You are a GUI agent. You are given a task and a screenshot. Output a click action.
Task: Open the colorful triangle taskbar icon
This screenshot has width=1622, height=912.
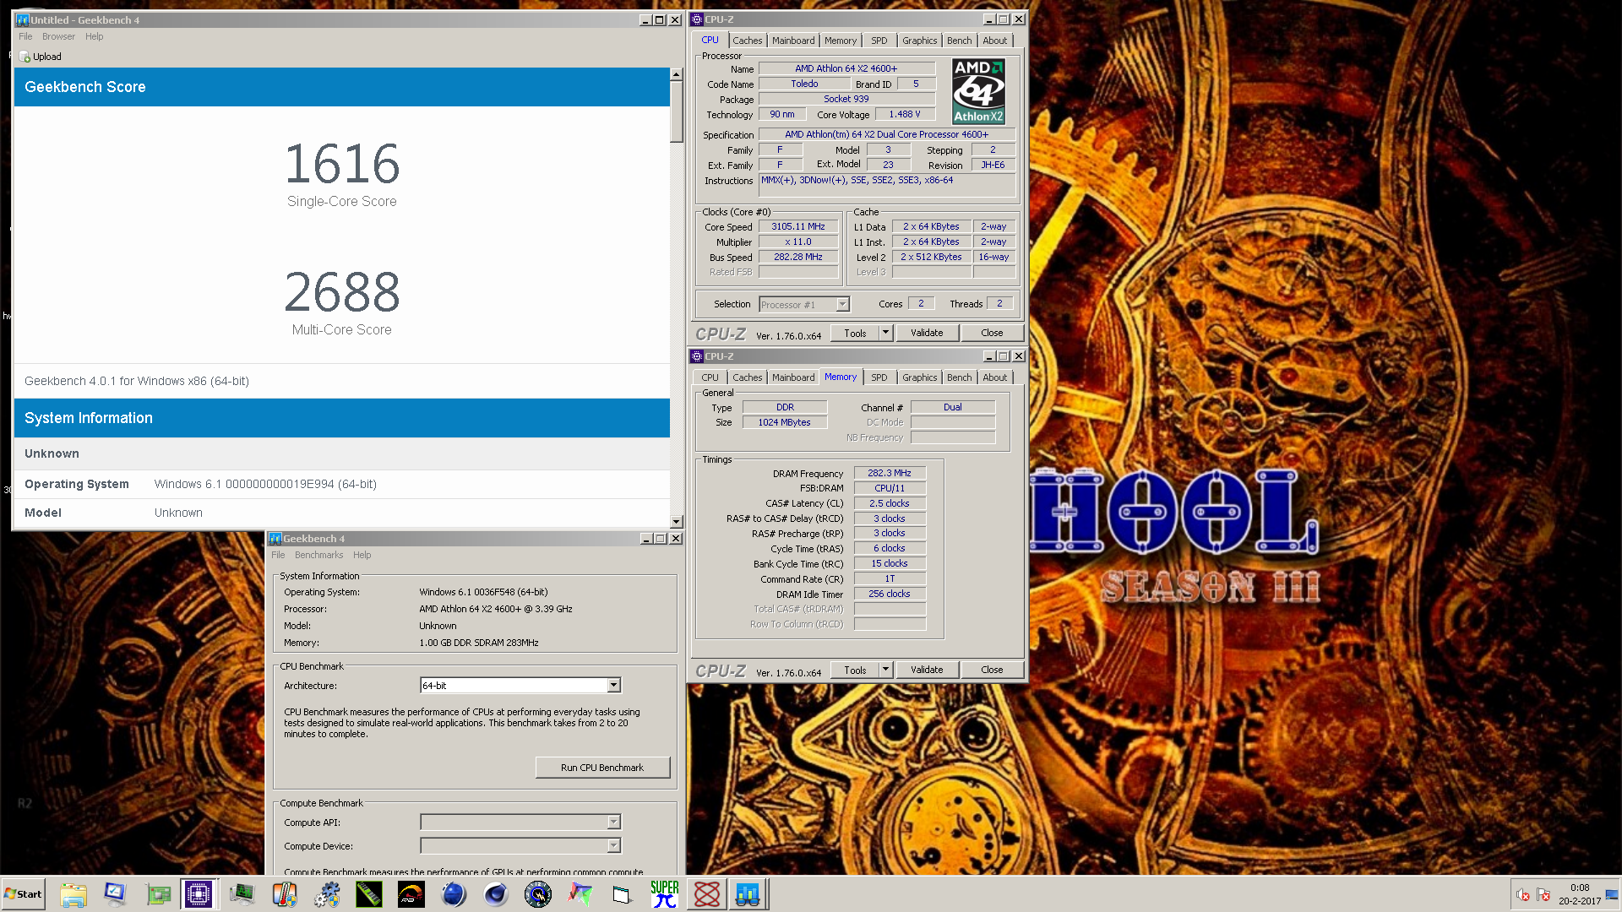coord(580,894)
